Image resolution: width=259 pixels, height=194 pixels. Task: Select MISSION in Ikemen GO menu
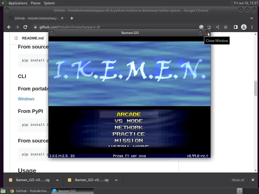click(129, 141)
